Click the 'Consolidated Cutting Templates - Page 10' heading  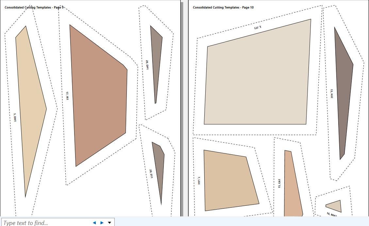click(x=223, y=8)
